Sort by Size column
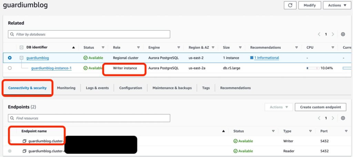 [240, 47]
